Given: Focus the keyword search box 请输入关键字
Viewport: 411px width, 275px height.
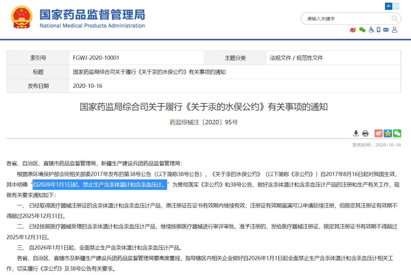Looking at the screenshot, I should click(346, 19).
